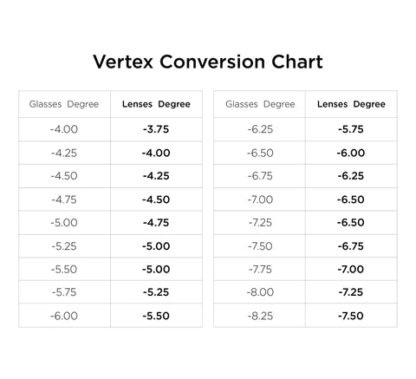Select the -8.25 glasses degree cell

[x=260, y=316]
